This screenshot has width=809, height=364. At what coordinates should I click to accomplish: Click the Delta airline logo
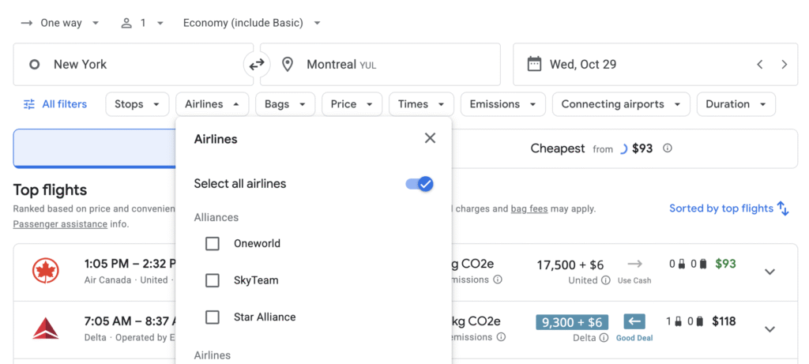pos(45,328)
